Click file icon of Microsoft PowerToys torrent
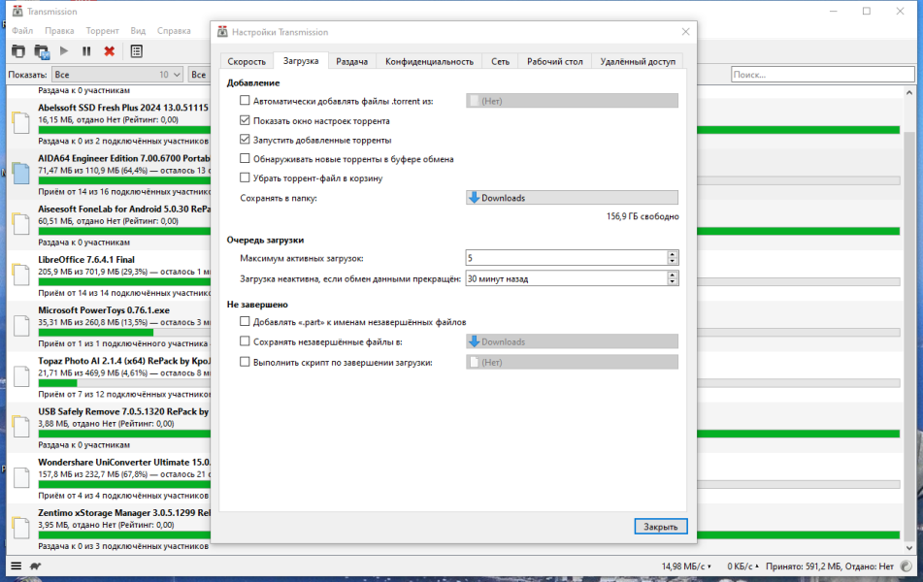This screenshot has height=582, width=923. 21,325
